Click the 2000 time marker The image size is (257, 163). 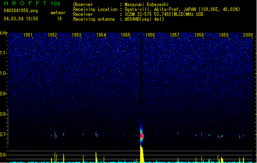point(248,35)
